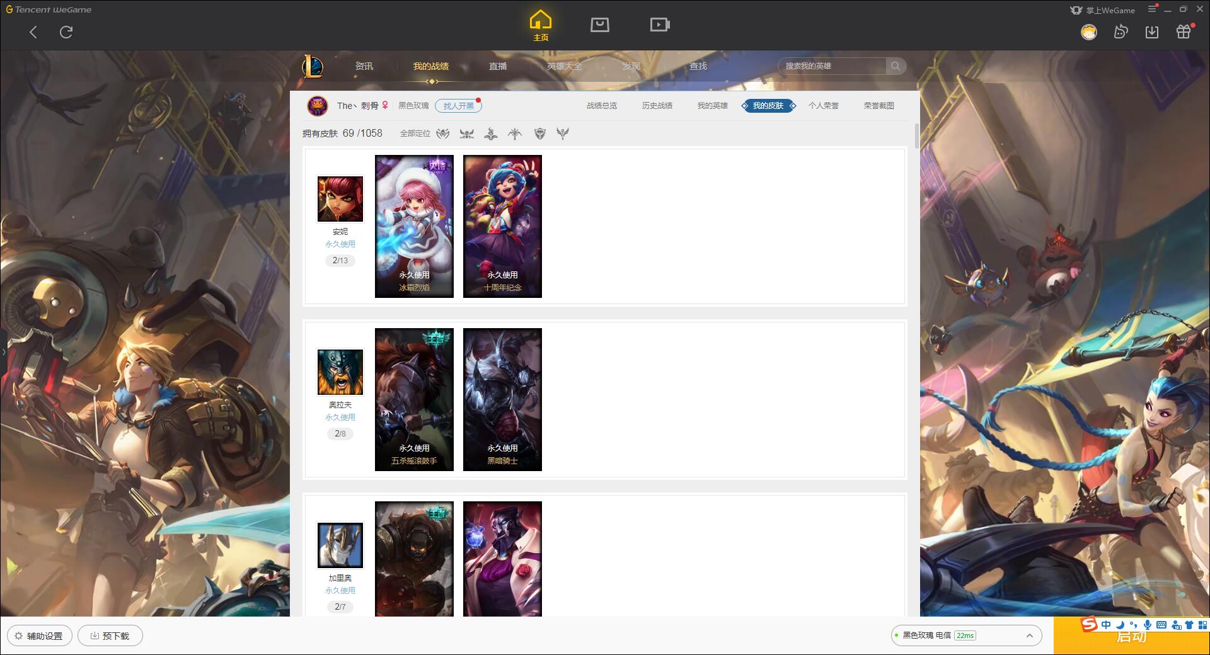Select 我的皮肤 sub-tab
The image size is (1210, 655).
768,106
